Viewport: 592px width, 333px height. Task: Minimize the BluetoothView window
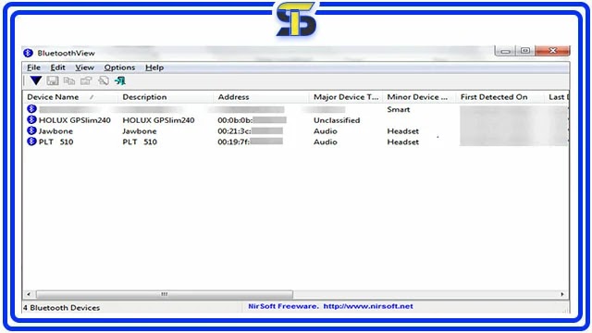click(x=506, y=51)
